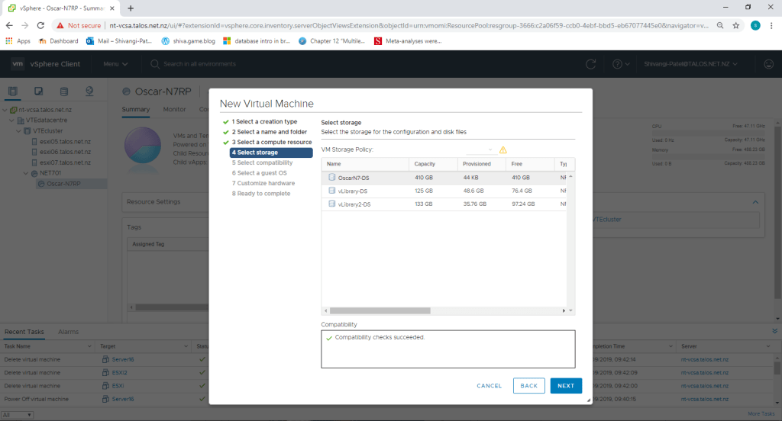Open the VMs and Templates inventory icon

(38, 92)
